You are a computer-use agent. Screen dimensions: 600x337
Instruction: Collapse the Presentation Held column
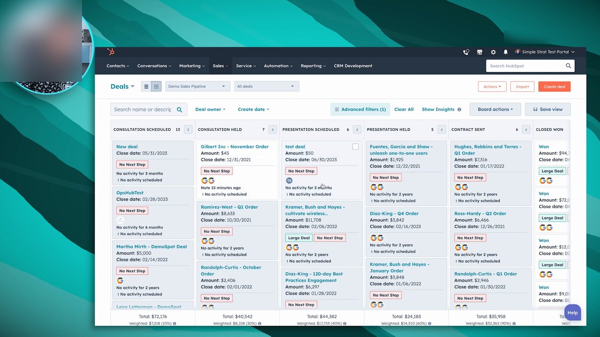coord(441,130)
